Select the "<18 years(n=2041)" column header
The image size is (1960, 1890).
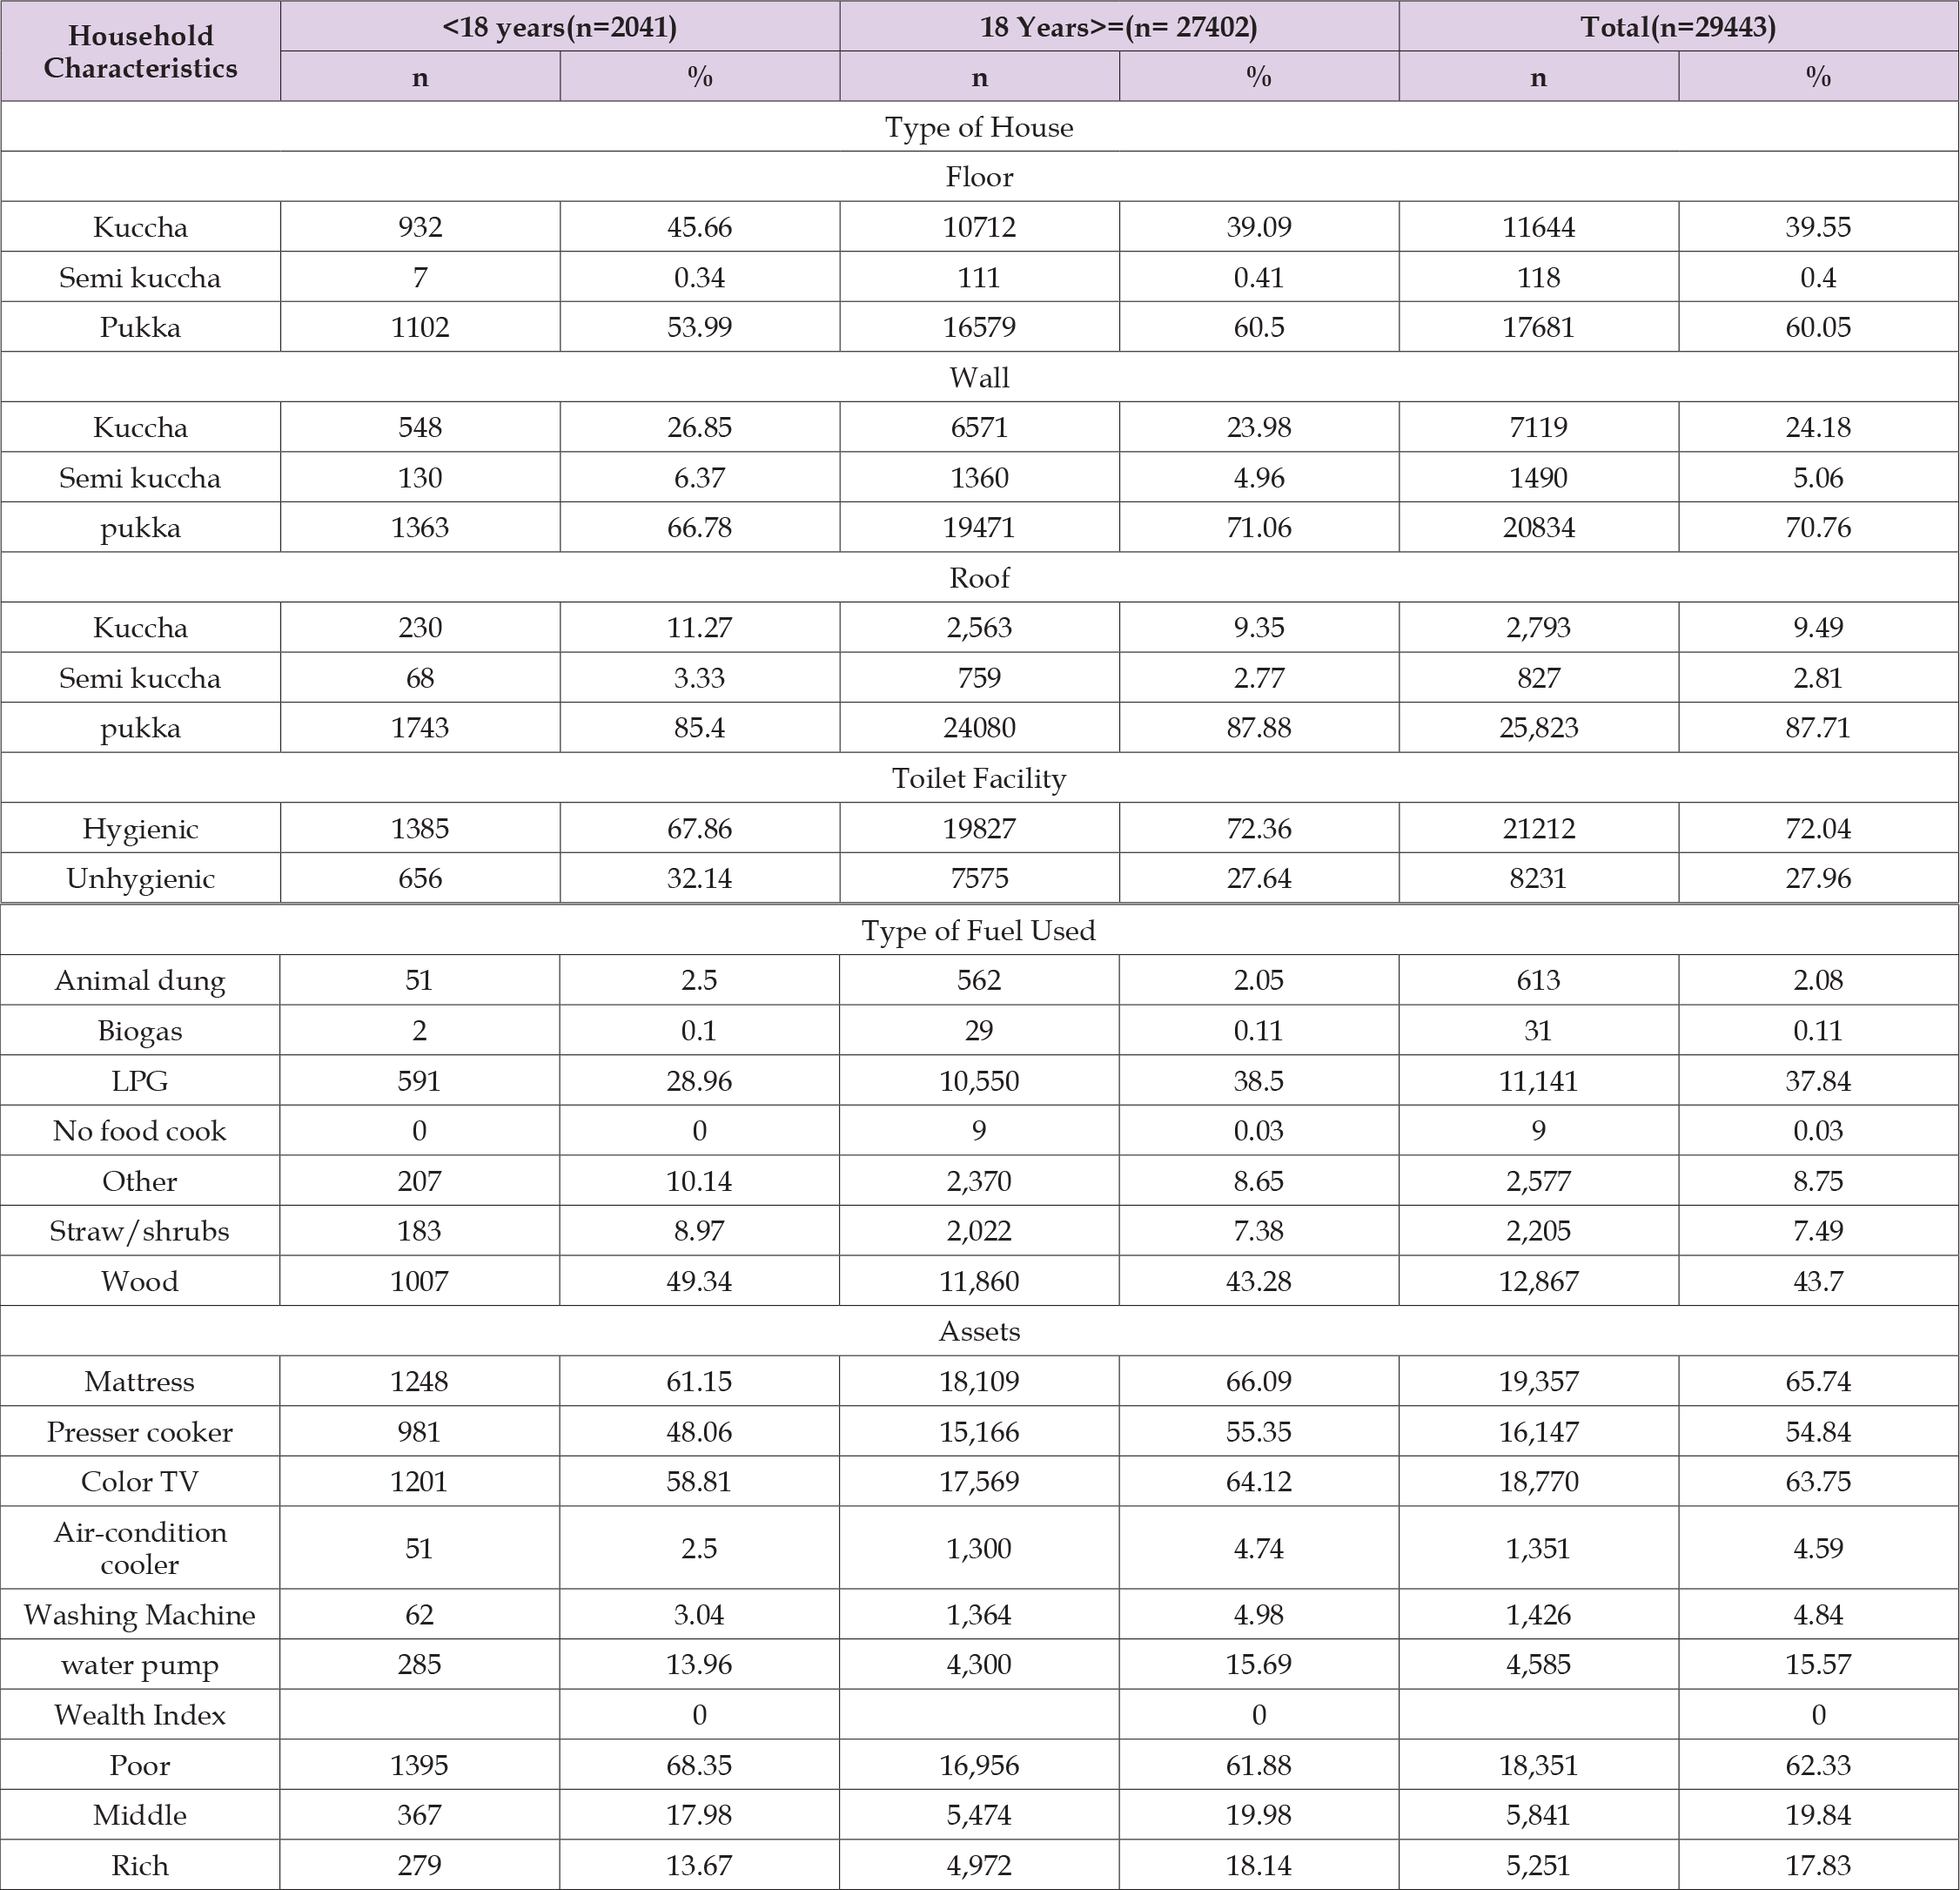click(x=559, y=26)
